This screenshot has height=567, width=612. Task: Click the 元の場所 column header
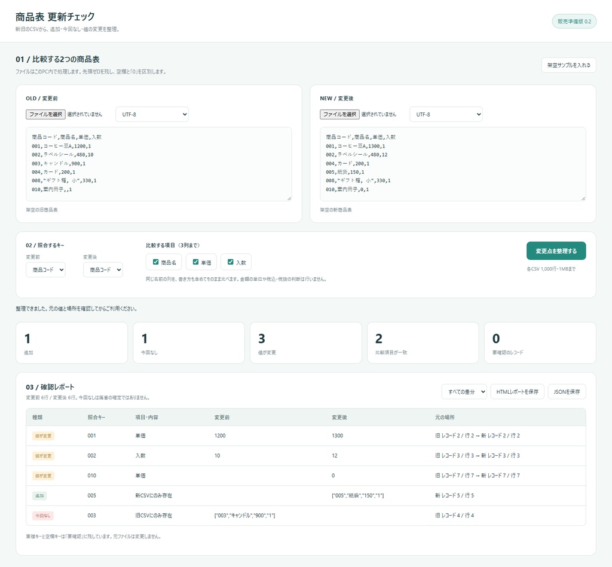coord(445,418)
